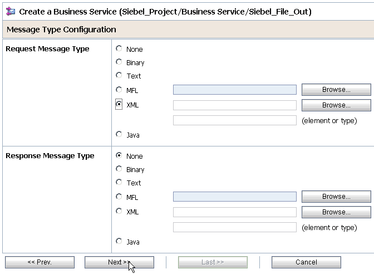The height and width of the screenshot is (274, 374).
Task: Select Text for Response Message Type
Action: point(119,182)
